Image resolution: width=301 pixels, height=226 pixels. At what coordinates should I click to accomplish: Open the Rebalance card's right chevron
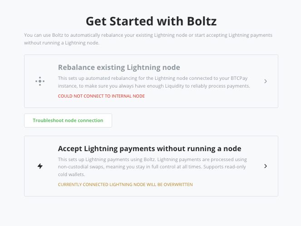(x=266, y=81)
